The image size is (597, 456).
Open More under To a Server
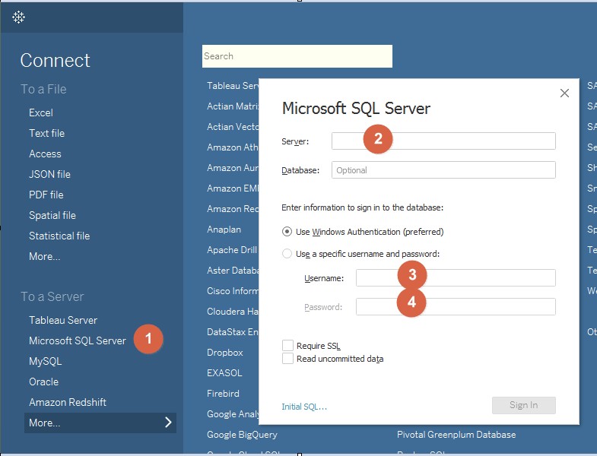click(100, 423)
